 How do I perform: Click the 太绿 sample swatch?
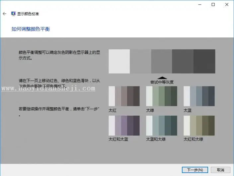[x=162, y=96]
